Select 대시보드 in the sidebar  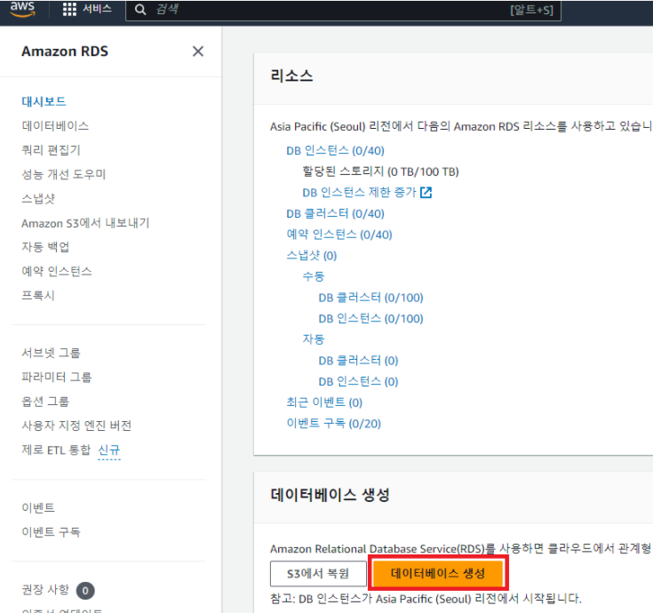pos(44,101)
